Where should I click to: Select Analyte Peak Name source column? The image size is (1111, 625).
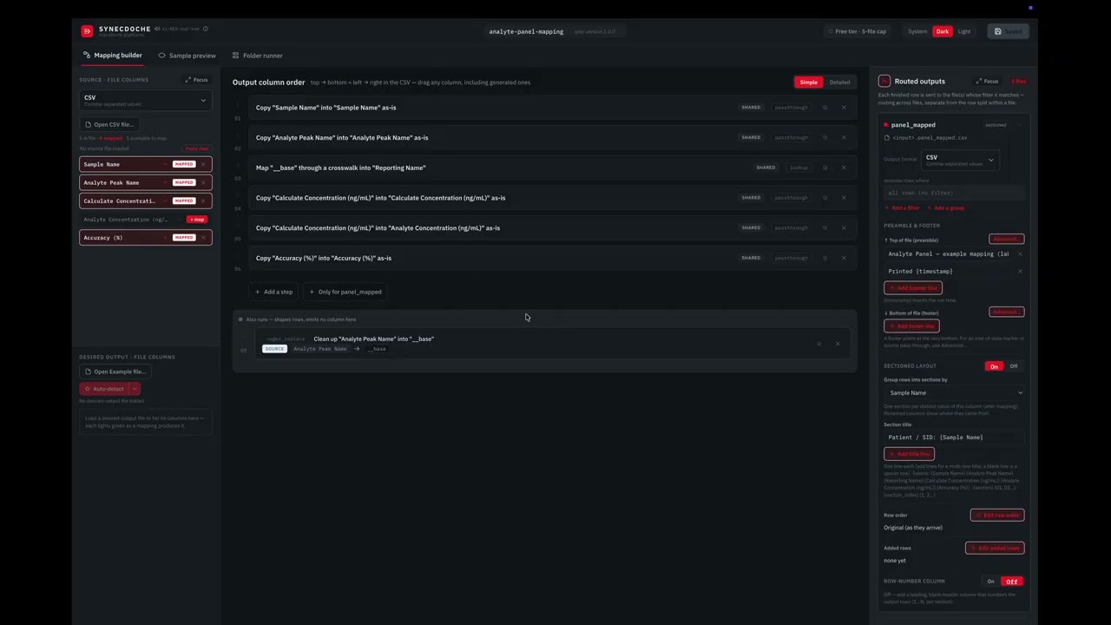tap(145, 182)
